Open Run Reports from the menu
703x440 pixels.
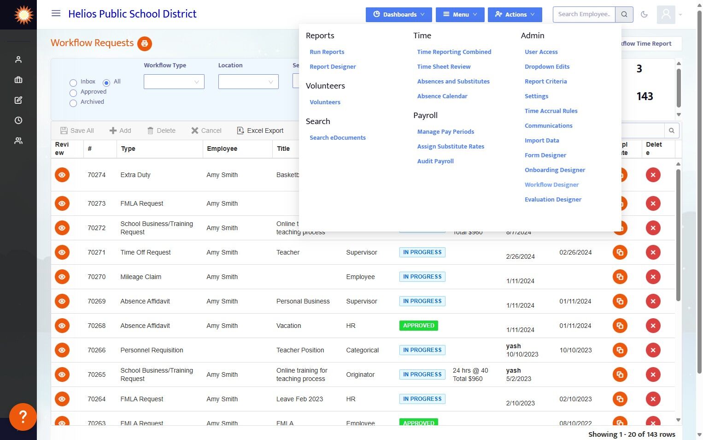click(327, 52)
